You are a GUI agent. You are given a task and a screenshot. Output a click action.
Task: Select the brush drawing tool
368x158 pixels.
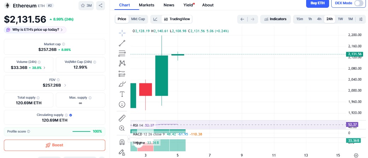click(x=122, y=84)
